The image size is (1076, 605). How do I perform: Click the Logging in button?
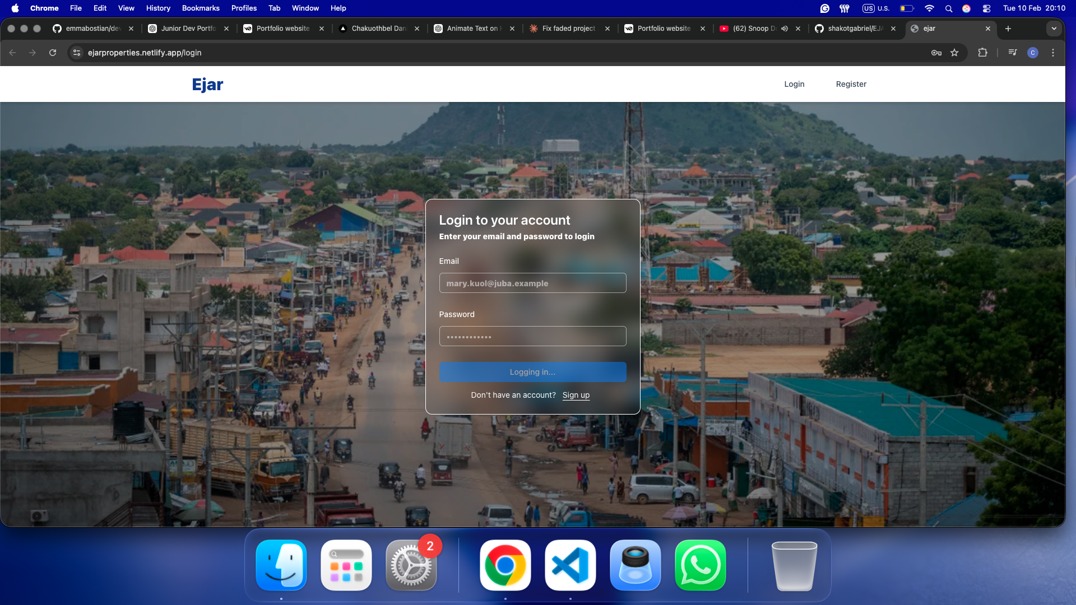(x=532, y=372)
